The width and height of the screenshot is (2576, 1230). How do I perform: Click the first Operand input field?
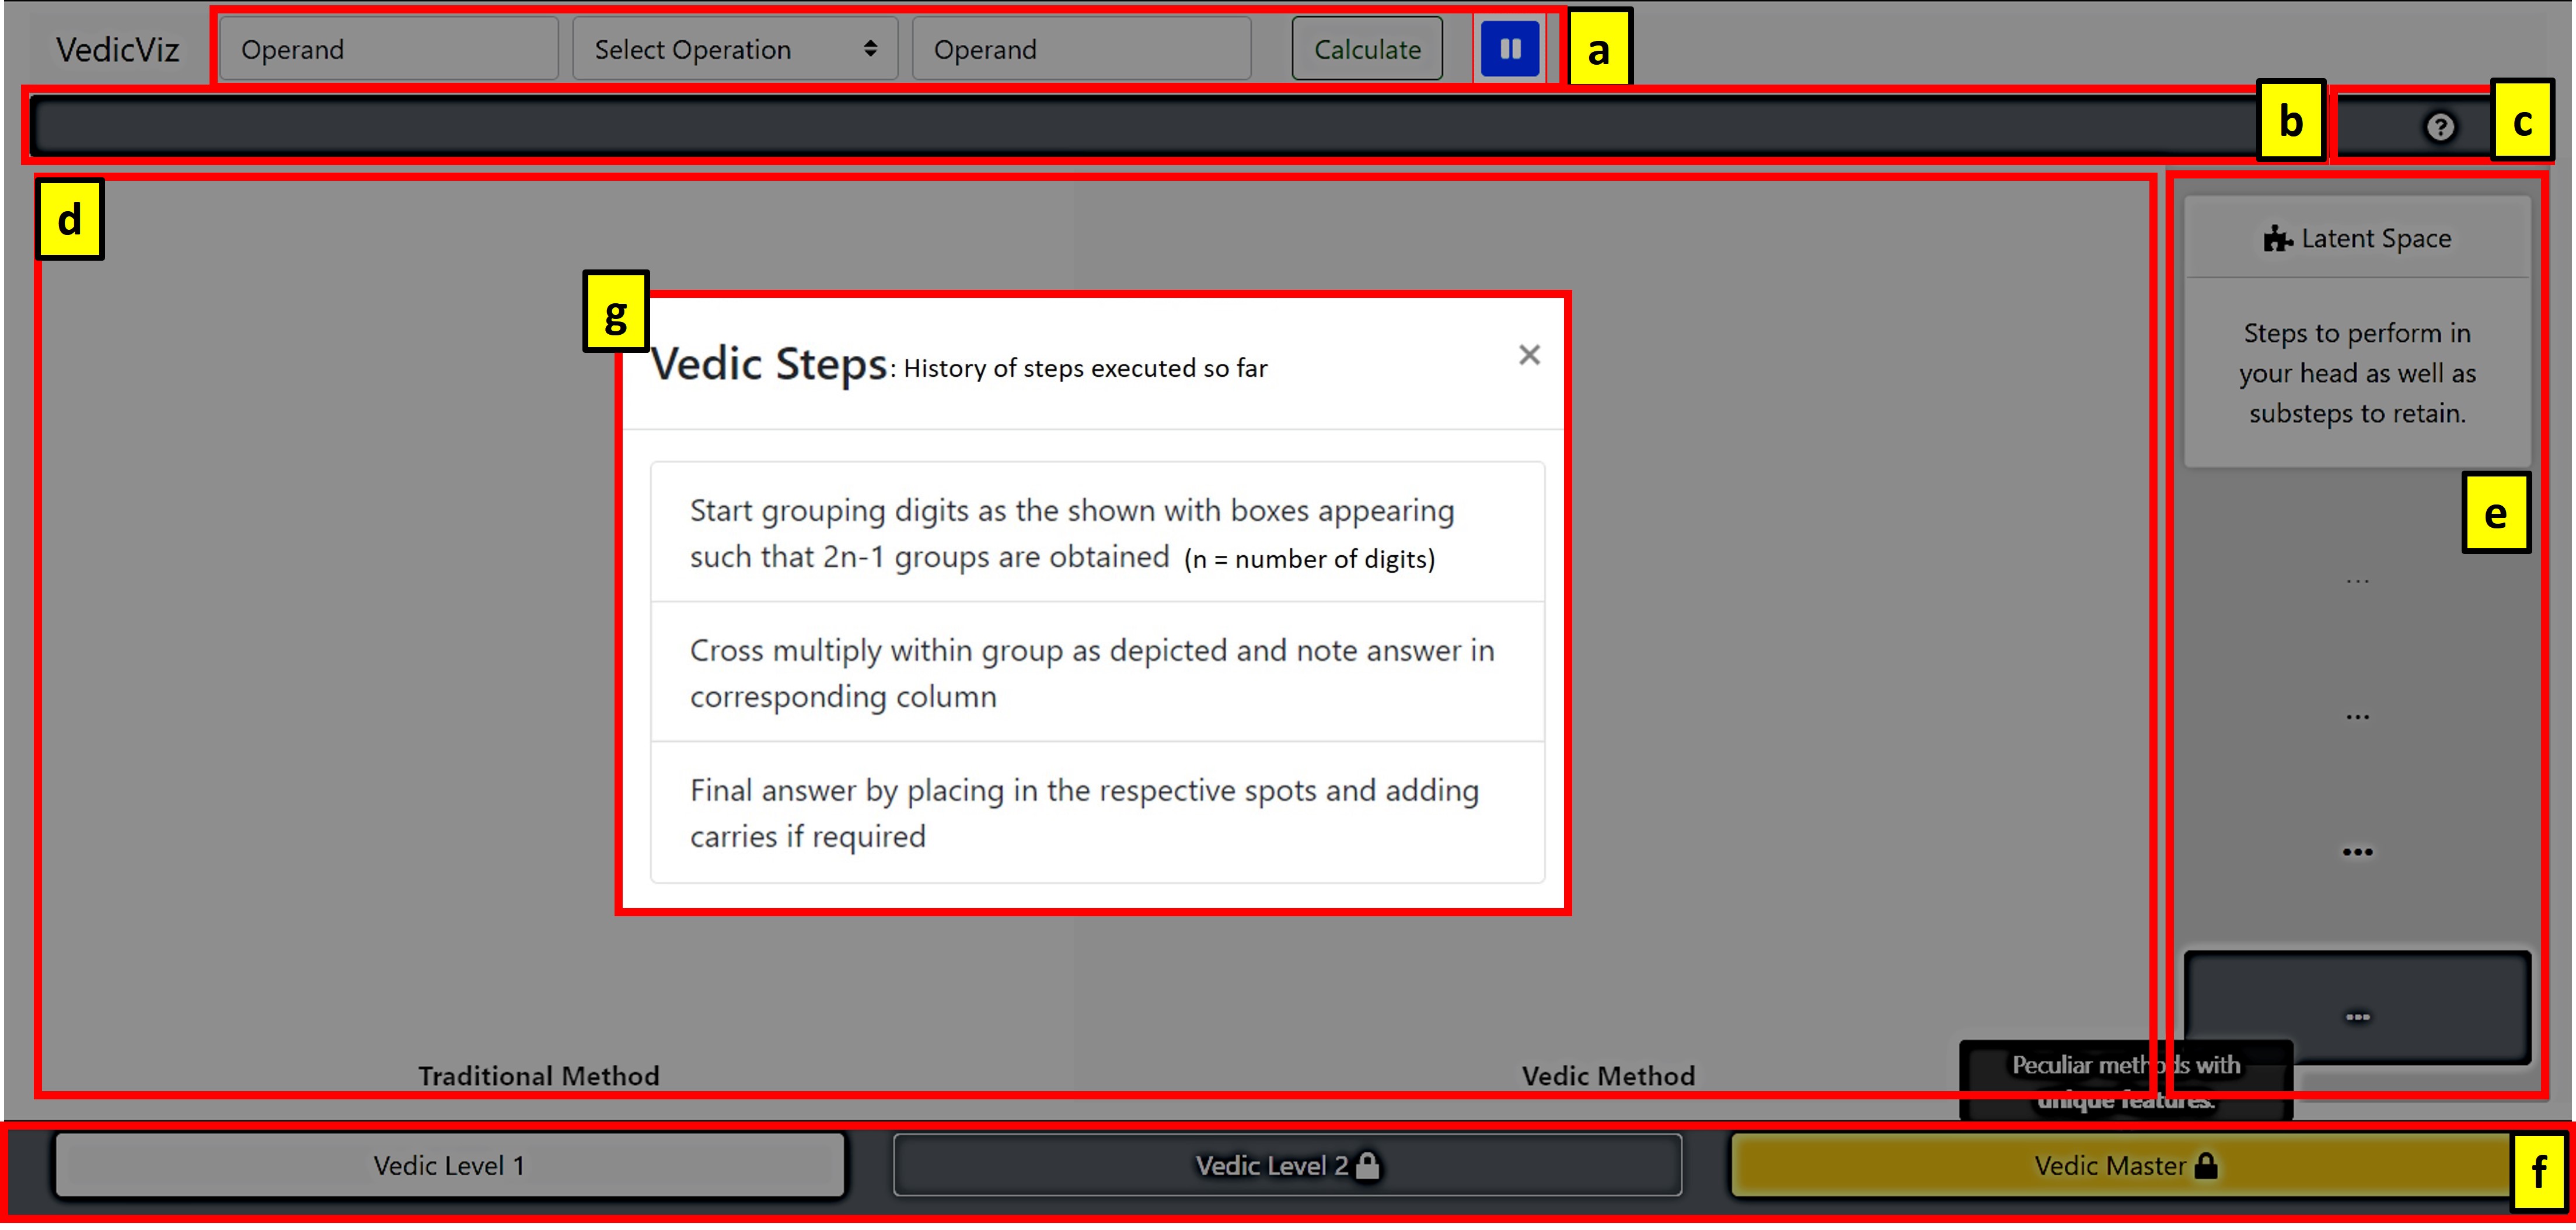point(388,49)
